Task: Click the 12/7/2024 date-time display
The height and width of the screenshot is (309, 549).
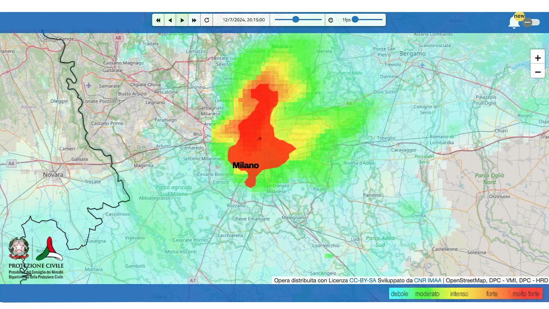Action: 241,19
